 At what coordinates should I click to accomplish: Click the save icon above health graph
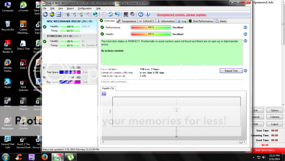[104, 94]
